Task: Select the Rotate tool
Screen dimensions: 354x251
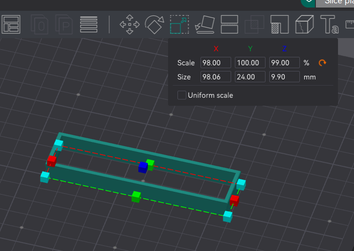Action: coord(154,24)
